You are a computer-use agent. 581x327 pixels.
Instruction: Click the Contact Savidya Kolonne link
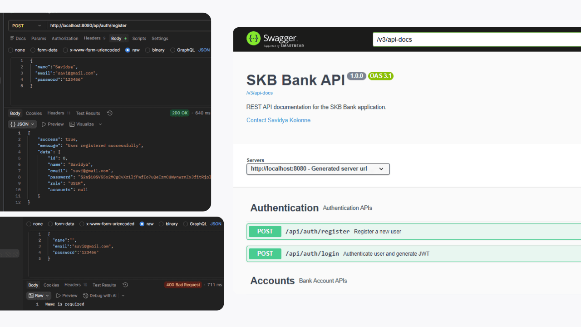tap(278, 120)
